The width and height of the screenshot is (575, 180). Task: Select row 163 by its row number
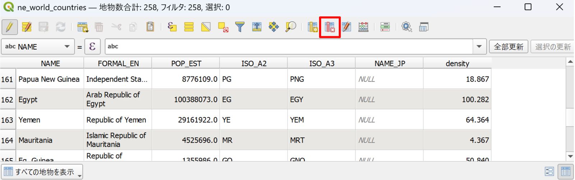pos(7,120)
